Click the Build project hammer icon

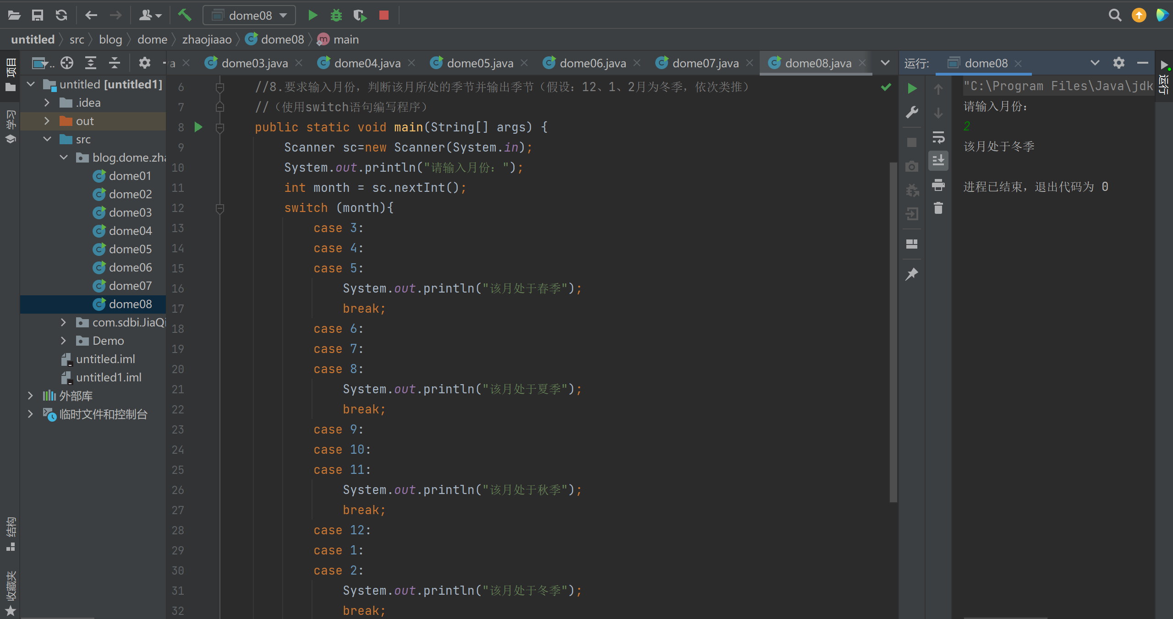pyautogui.click(x=184, y=16)
